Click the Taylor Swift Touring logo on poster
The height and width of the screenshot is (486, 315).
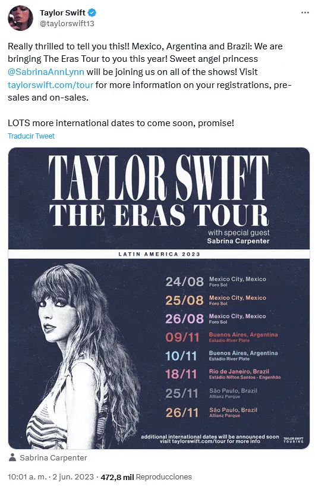[x=294, y=440]
